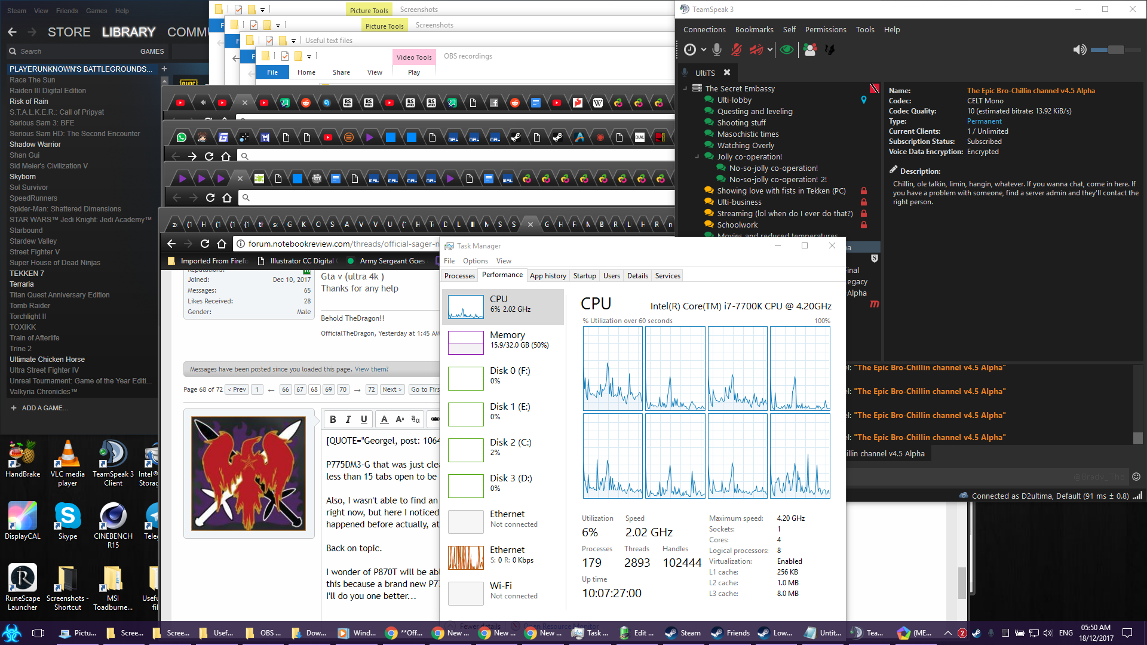Open TeamSpeak Connections menu

click(x=704, y=29)
